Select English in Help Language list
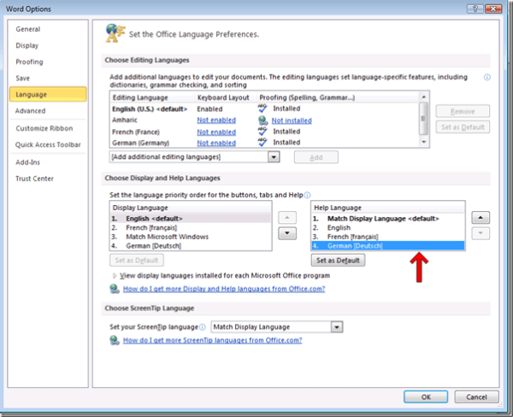The image size is (513, 417). pyautogui.click(x=387, y=227)
